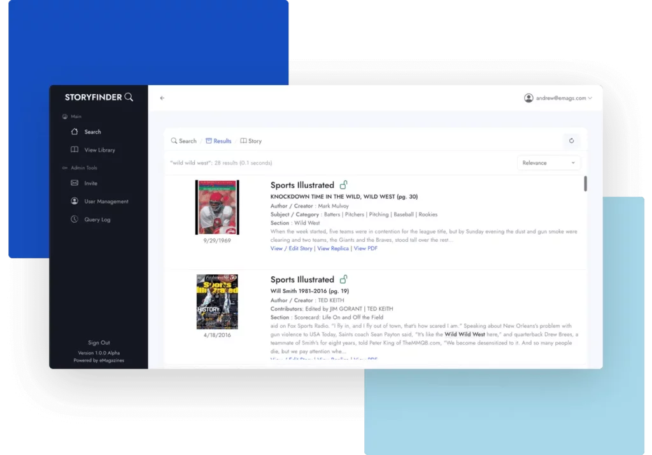Click the home icon beside Search
The image size is (652, 455).
tap(74, 131)
